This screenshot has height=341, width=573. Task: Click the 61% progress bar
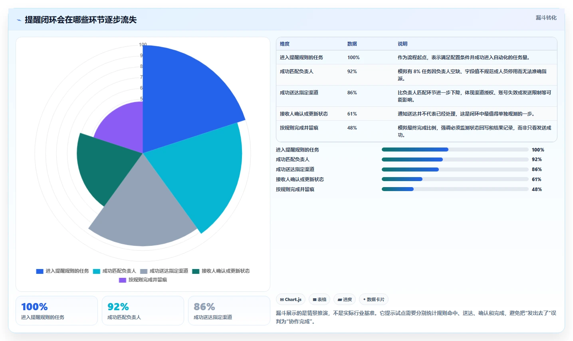(455, 179)
